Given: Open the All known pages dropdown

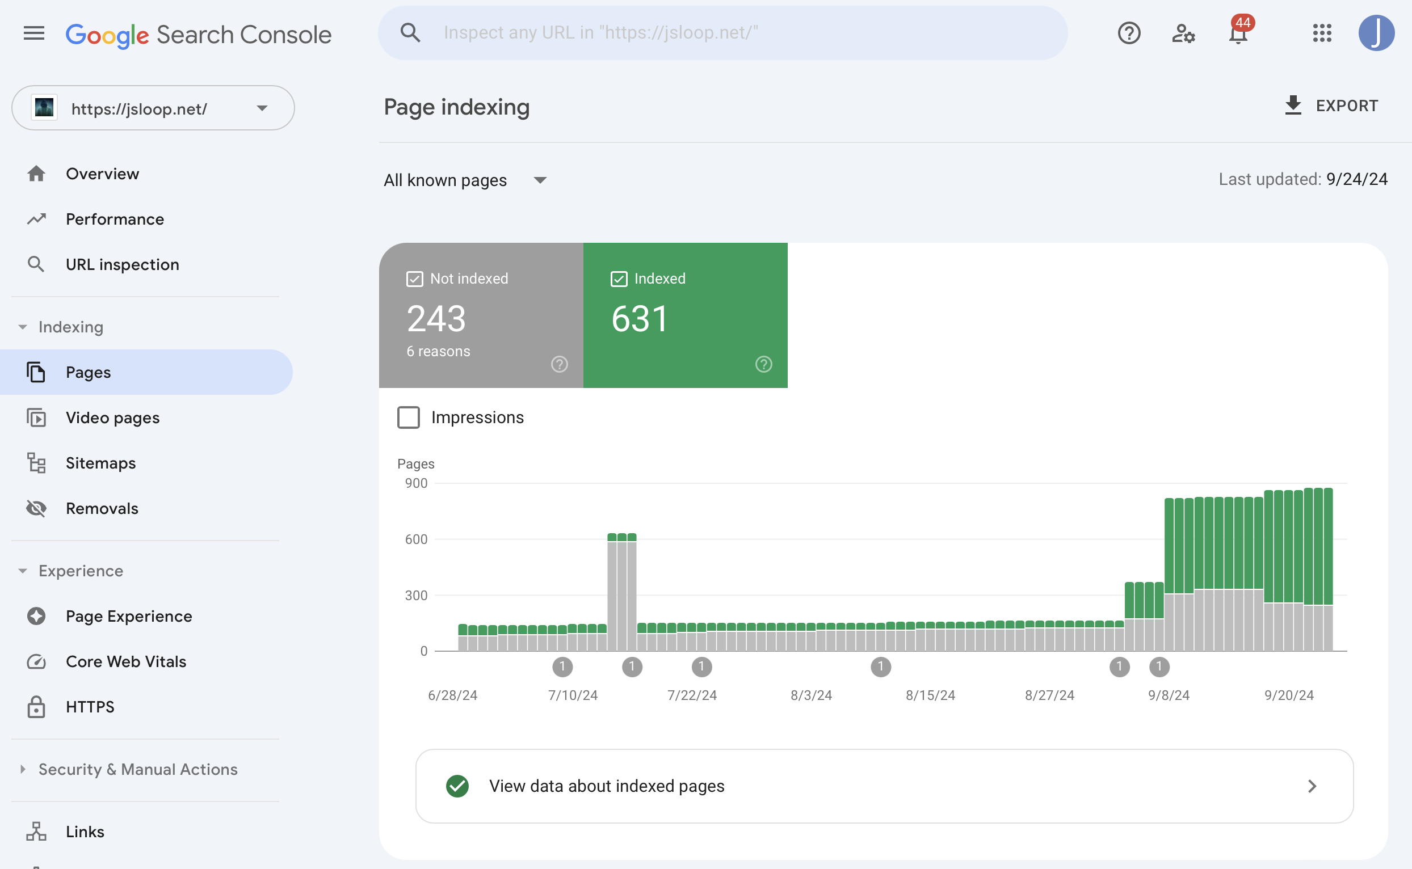Looking at the screenshot, I should click(465, 180).
